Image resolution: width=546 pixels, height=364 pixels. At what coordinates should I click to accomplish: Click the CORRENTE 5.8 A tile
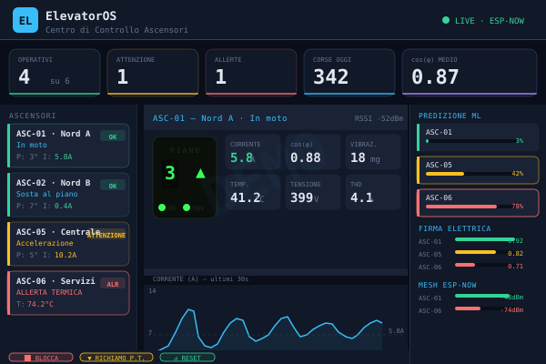253,152
